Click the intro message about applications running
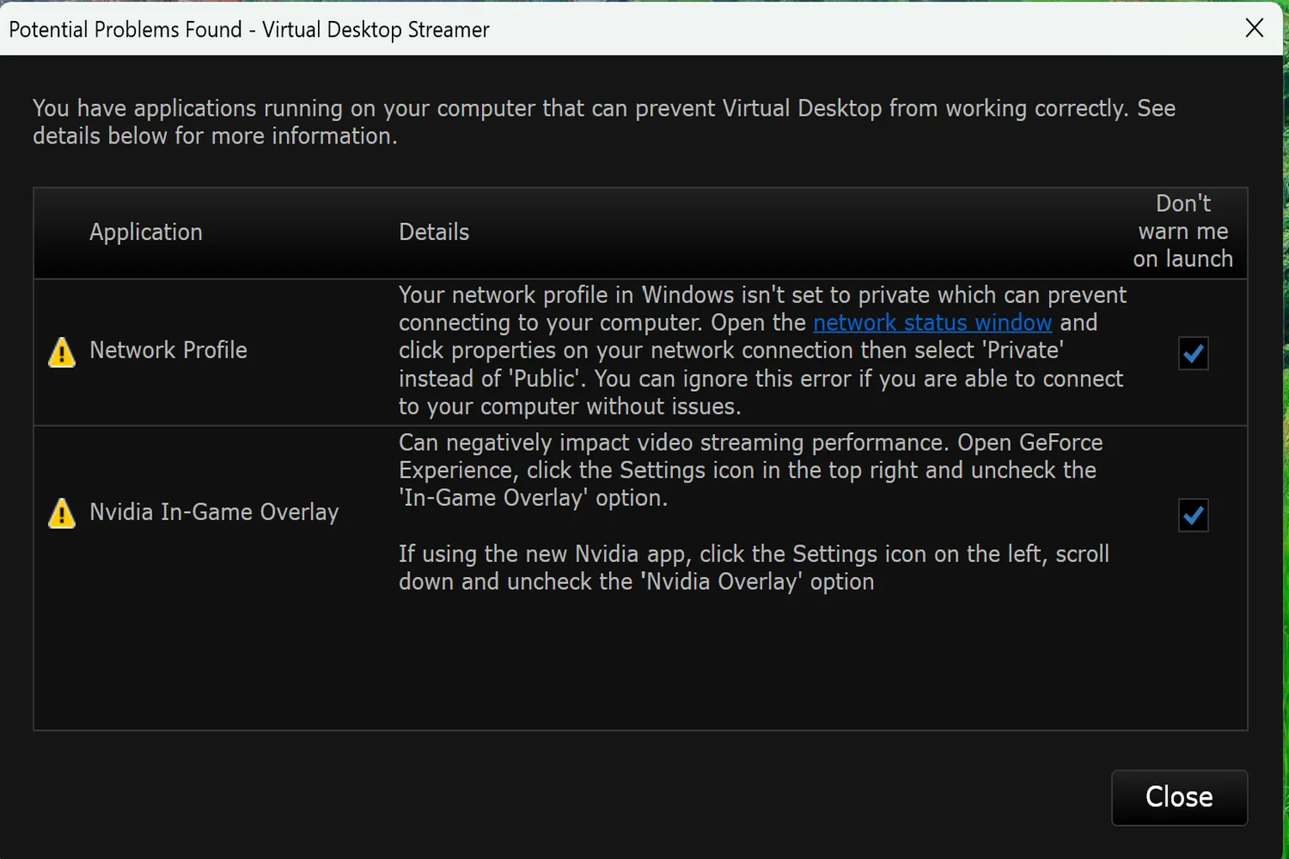 point(603,122)
